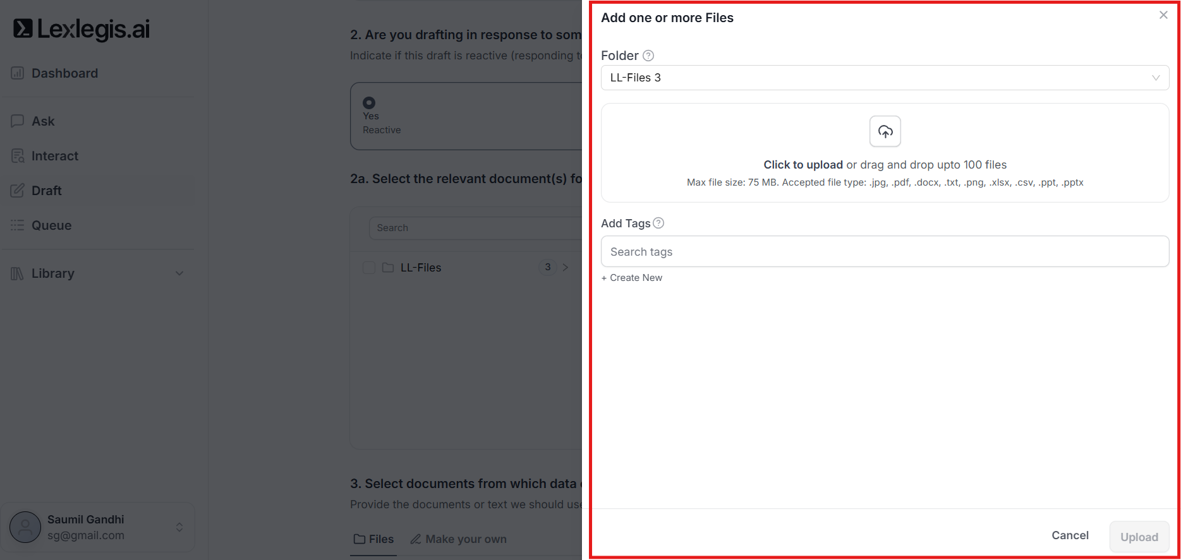
Task: Select the Yes Reactive radio button
Action: (369, 103)
